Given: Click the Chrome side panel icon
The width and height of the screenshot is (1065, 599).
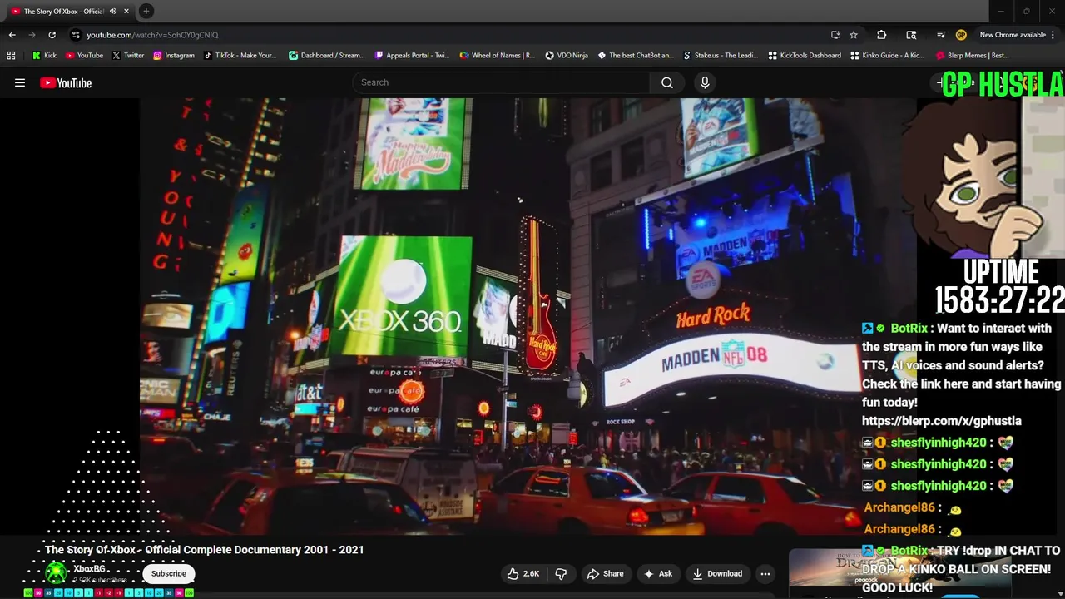Looking at the screenshot, I should click(x=911, y=35).
